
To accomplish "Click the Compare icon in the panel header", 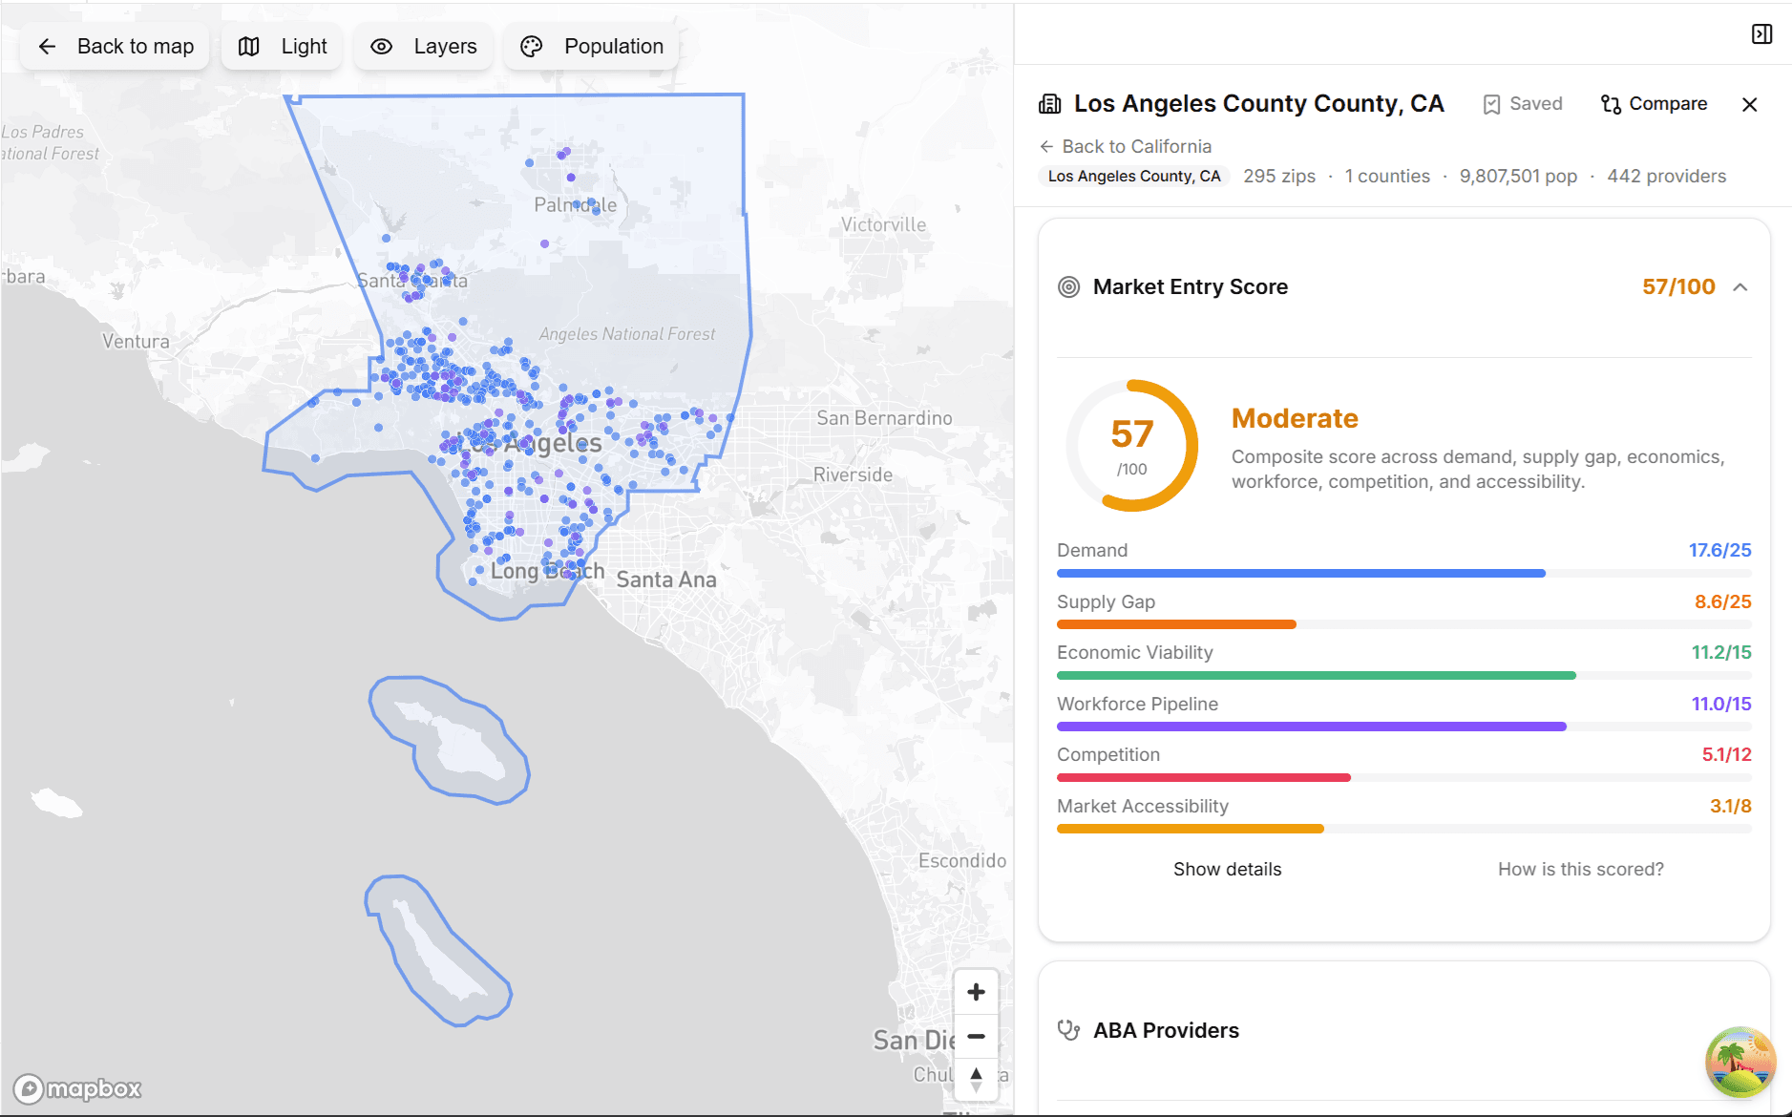I will [x=1611, y=103].
